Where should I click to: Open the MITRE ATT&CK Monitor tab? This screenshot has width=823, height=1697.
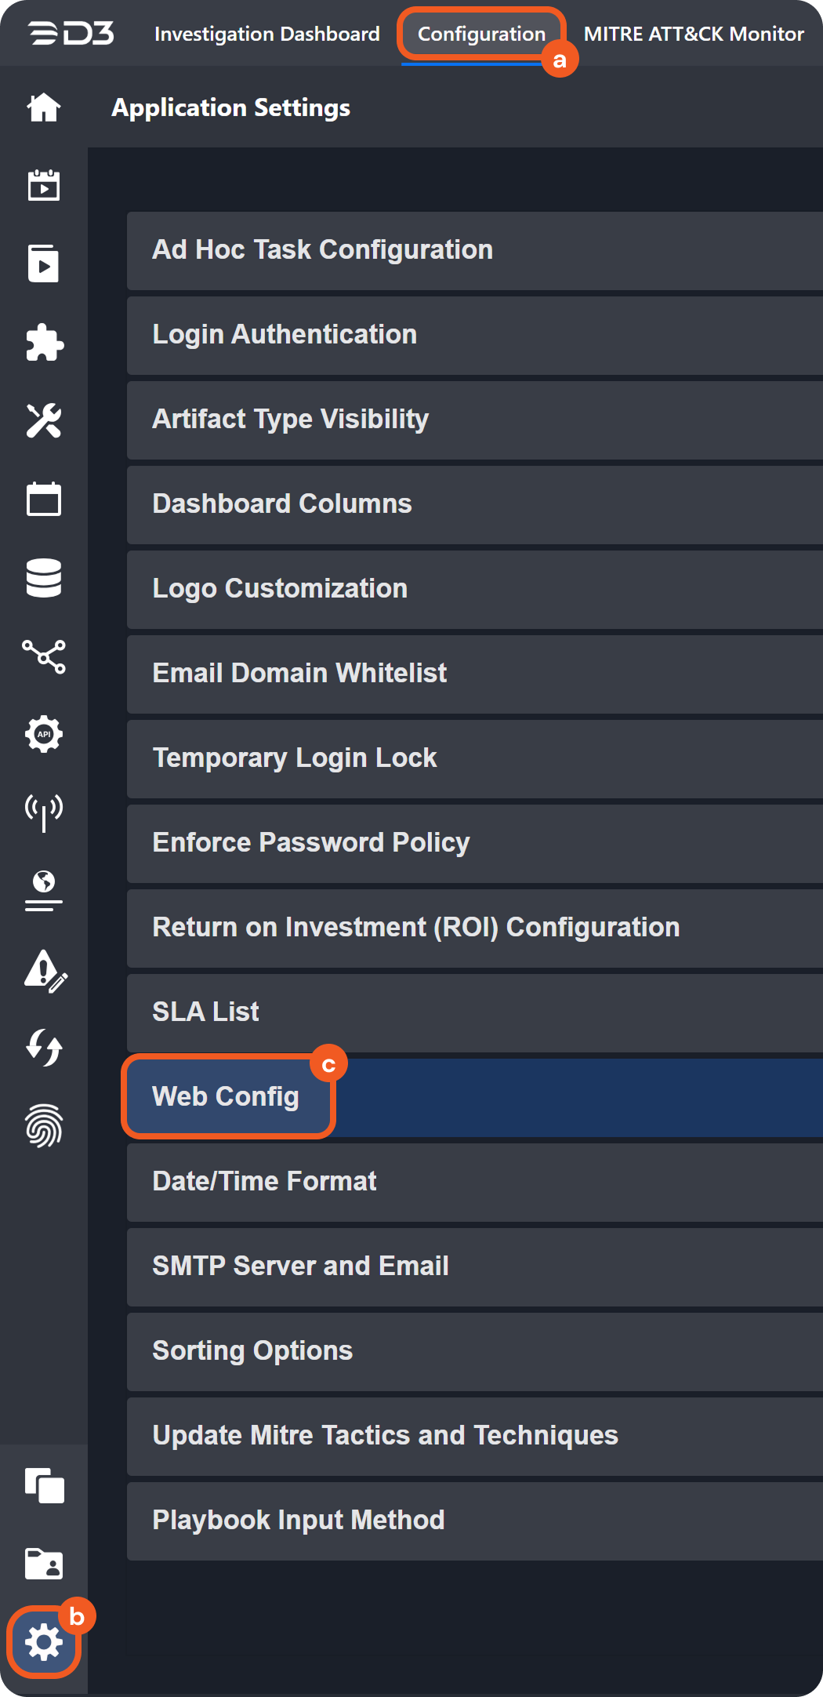[x=694, y=34]
